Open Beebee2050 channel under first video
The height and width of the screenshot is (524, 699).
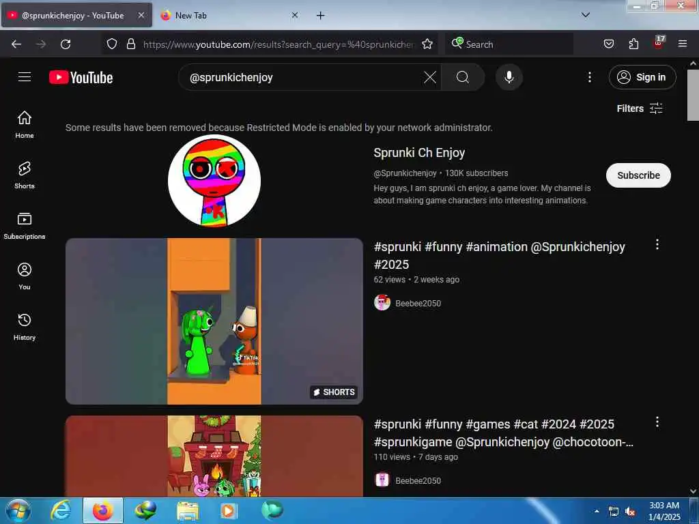coord(418,304)
